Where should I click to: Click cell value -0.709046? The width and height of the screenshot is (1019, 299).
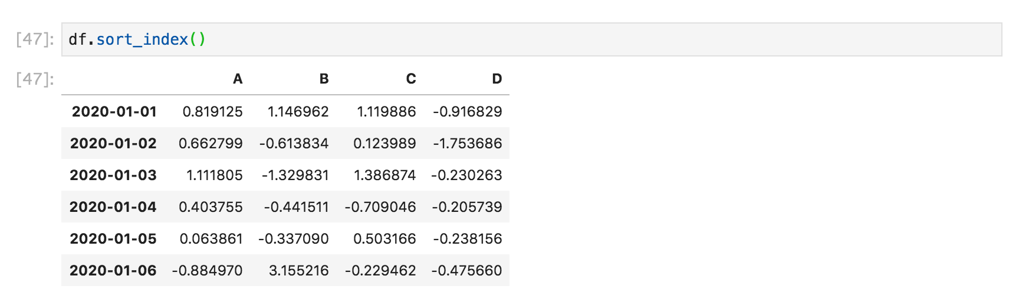point(380,207)
